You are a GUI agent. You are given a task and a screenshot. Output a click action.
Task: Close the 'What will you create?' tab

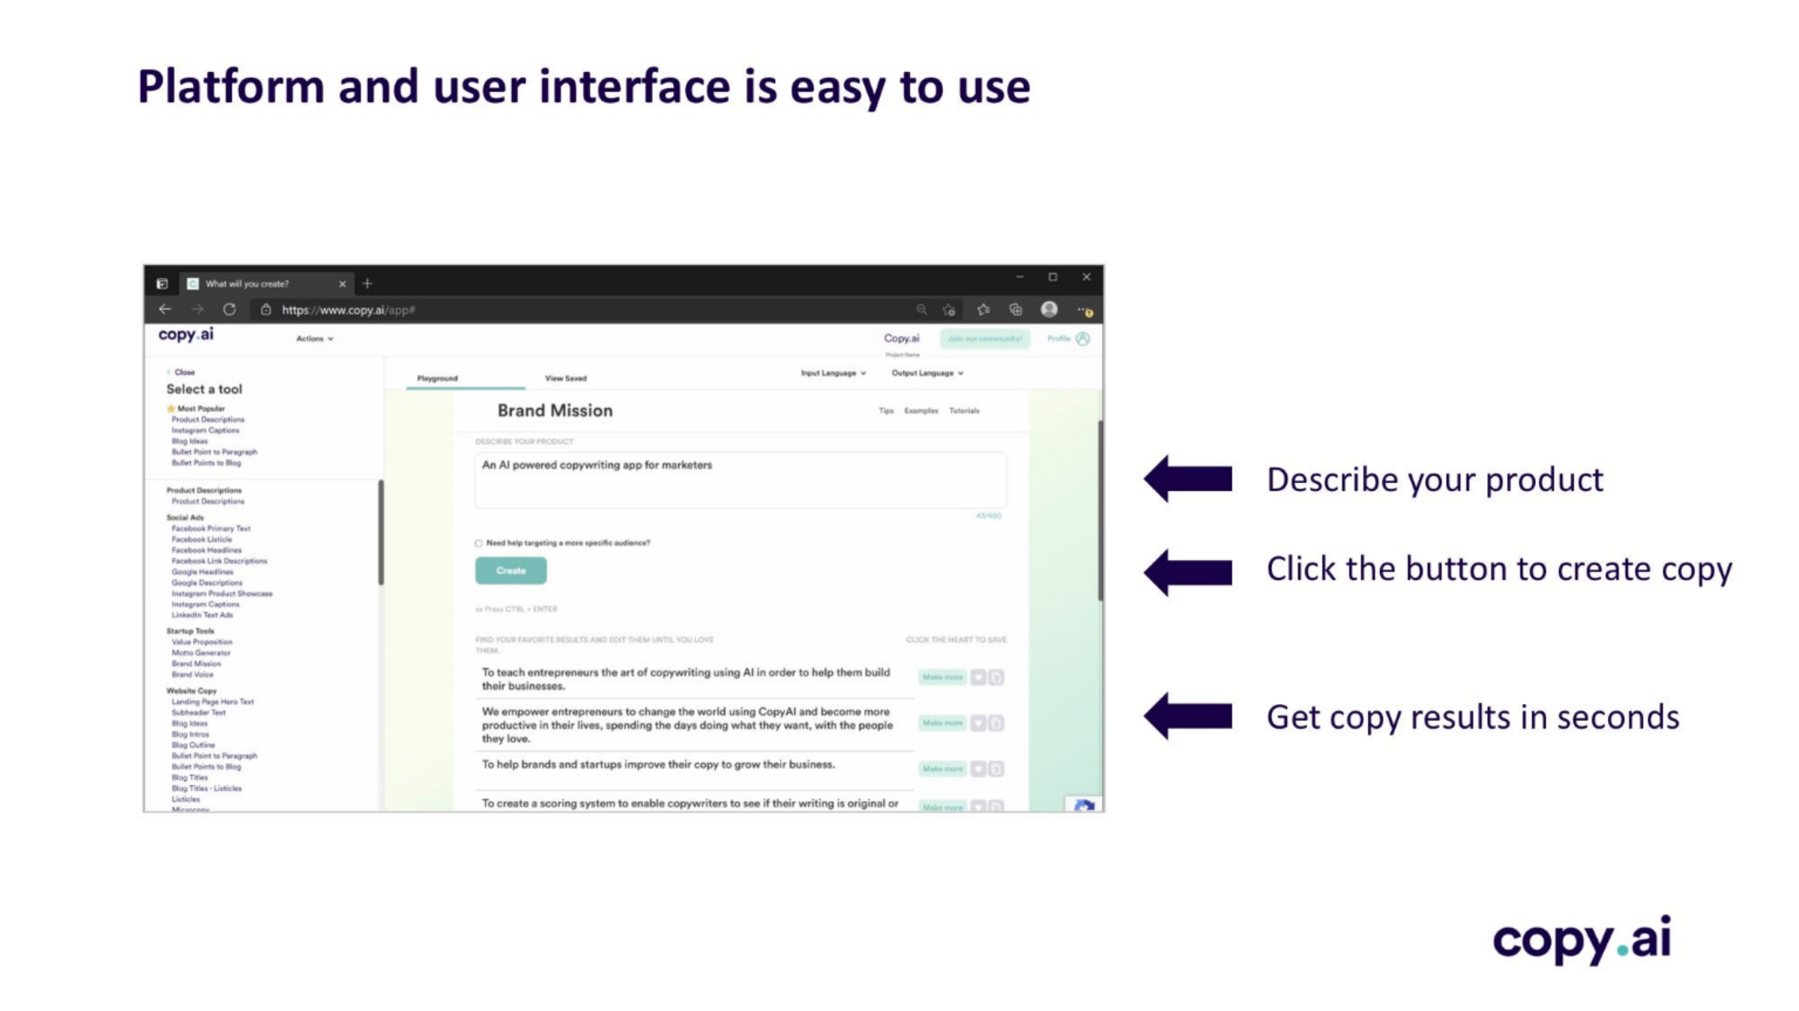tap(343, 284)
